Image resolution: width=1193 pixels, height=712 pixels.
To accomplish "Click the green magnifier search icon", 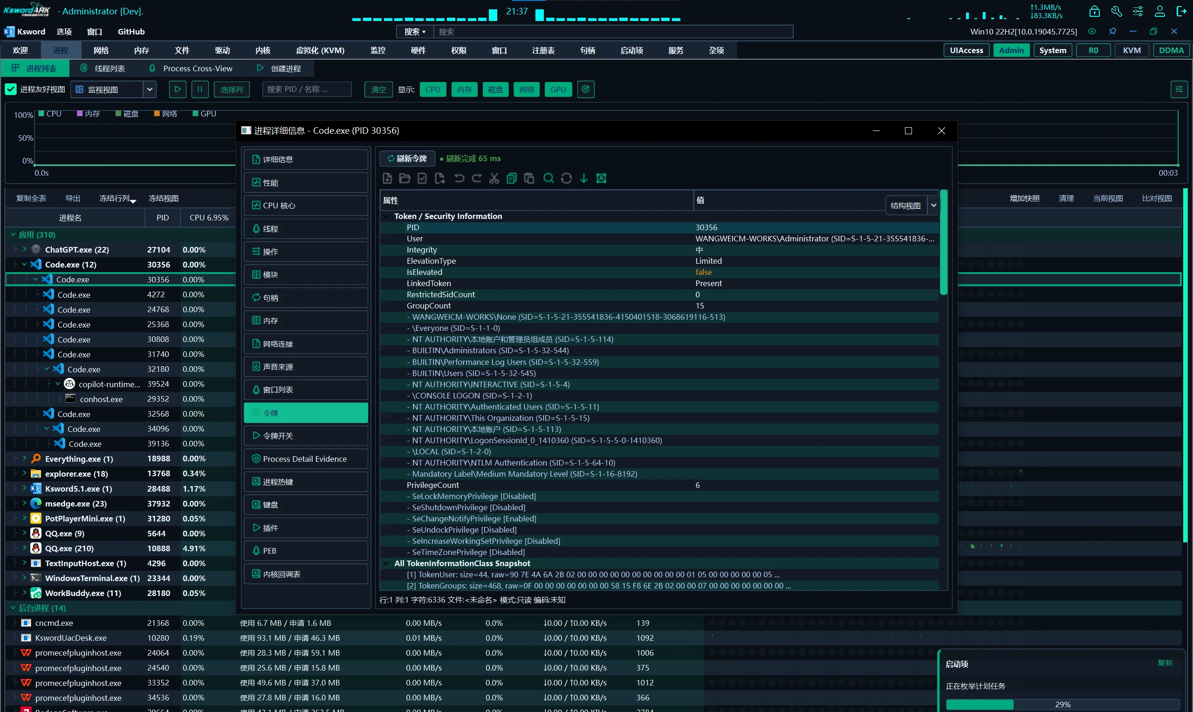I will point(549,178).
